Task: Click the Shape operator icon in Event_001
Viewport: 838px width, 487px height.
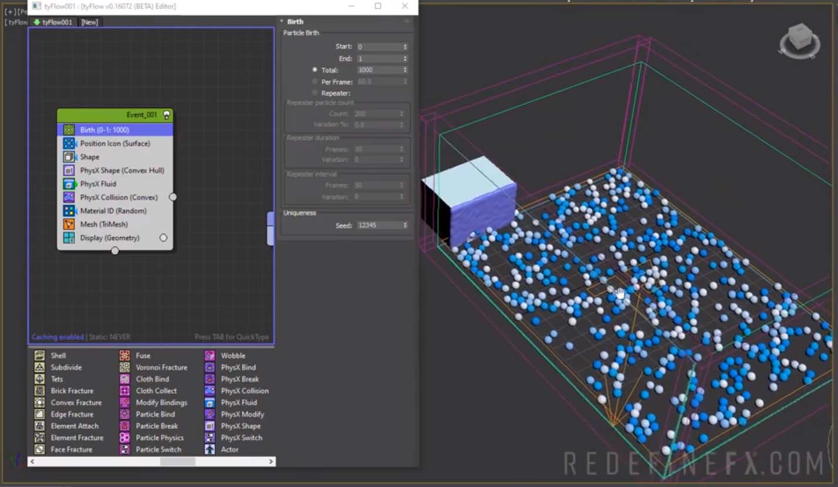Action: (x=69, y=157)
